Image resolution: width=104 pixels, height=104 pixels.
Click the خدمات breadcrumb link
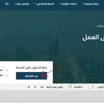click(x=100, y=26)
